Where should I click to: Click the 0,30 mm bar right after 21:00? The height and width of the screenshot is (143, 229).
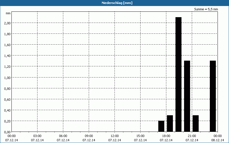196,124
